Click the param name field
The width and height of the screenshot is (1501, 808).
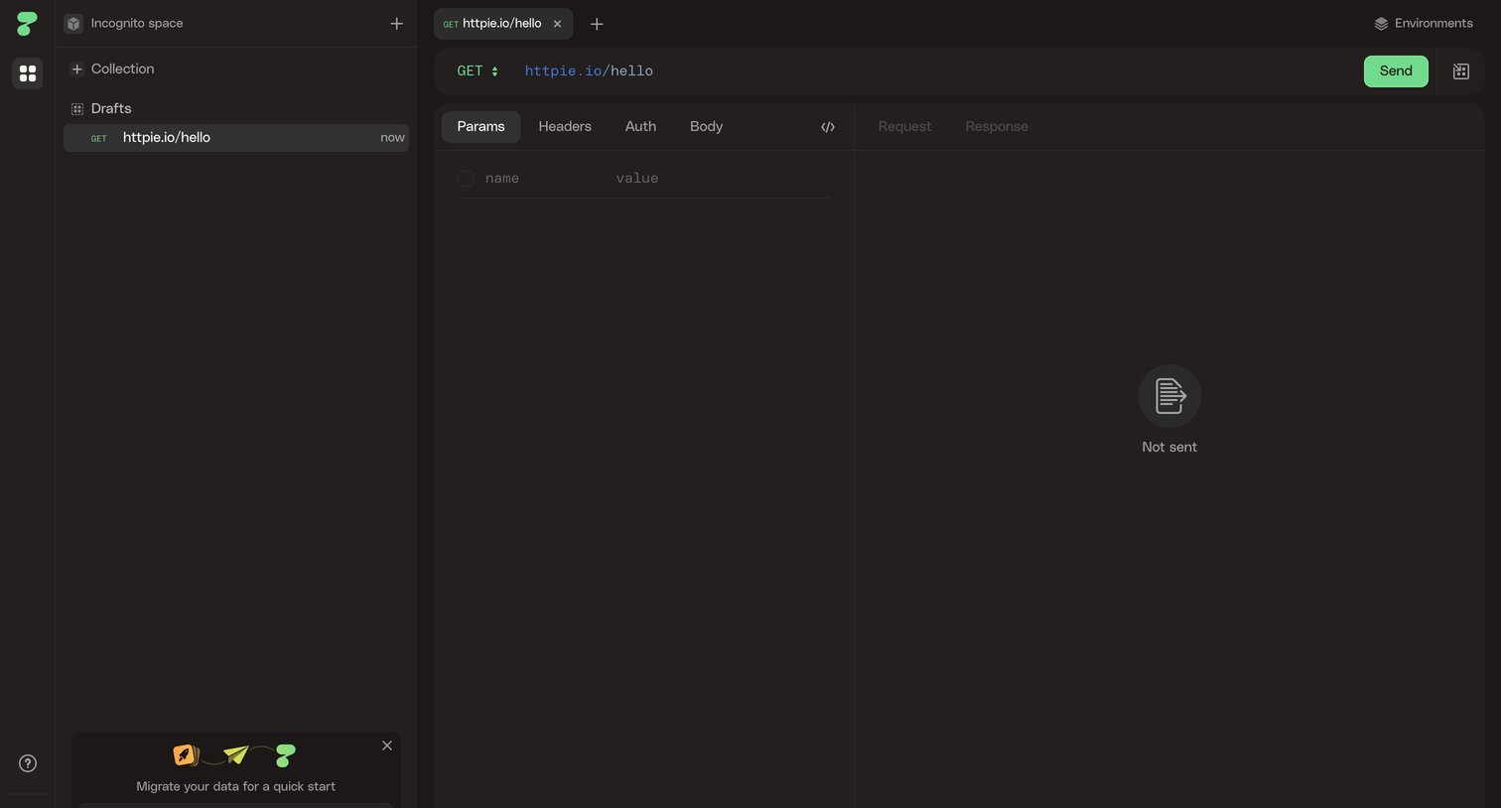point(544,179)
